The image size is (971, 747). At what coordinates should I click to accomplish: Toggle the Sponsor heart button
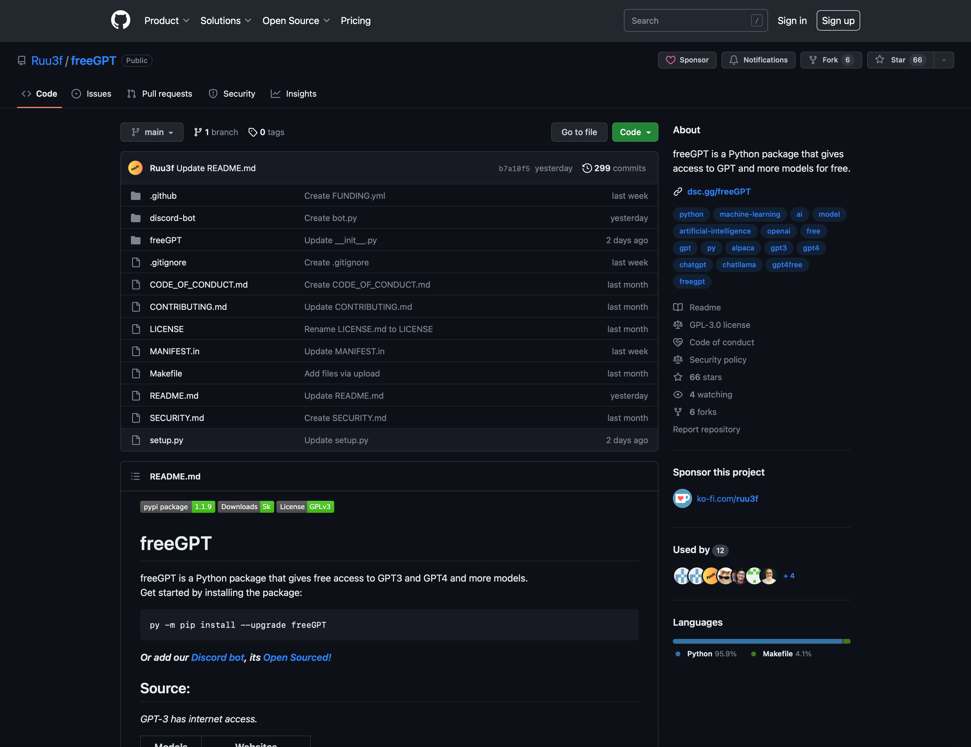click(687, 60)
